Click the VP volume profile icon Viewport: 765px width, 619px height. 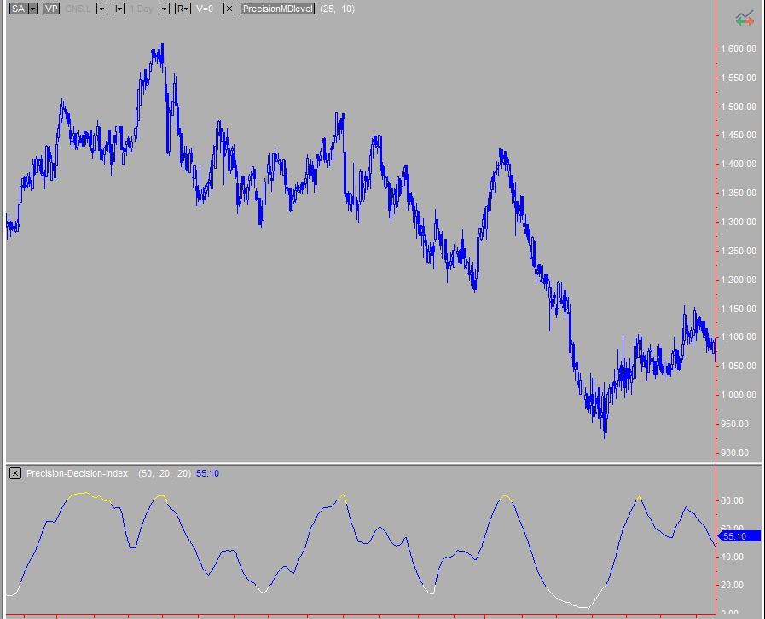point(50,9)
